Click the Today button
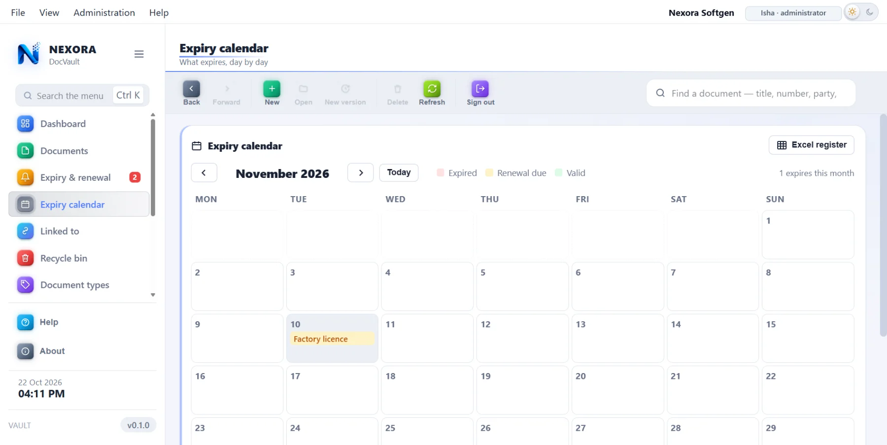 click(x=399, y=172)
